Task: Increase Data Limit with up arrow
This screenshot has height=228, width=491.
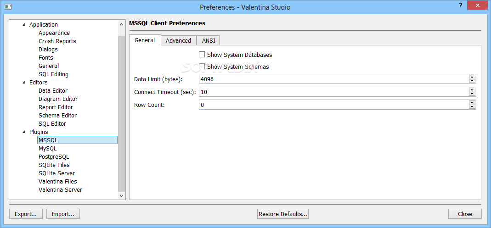Action: [x=472, y=77]
